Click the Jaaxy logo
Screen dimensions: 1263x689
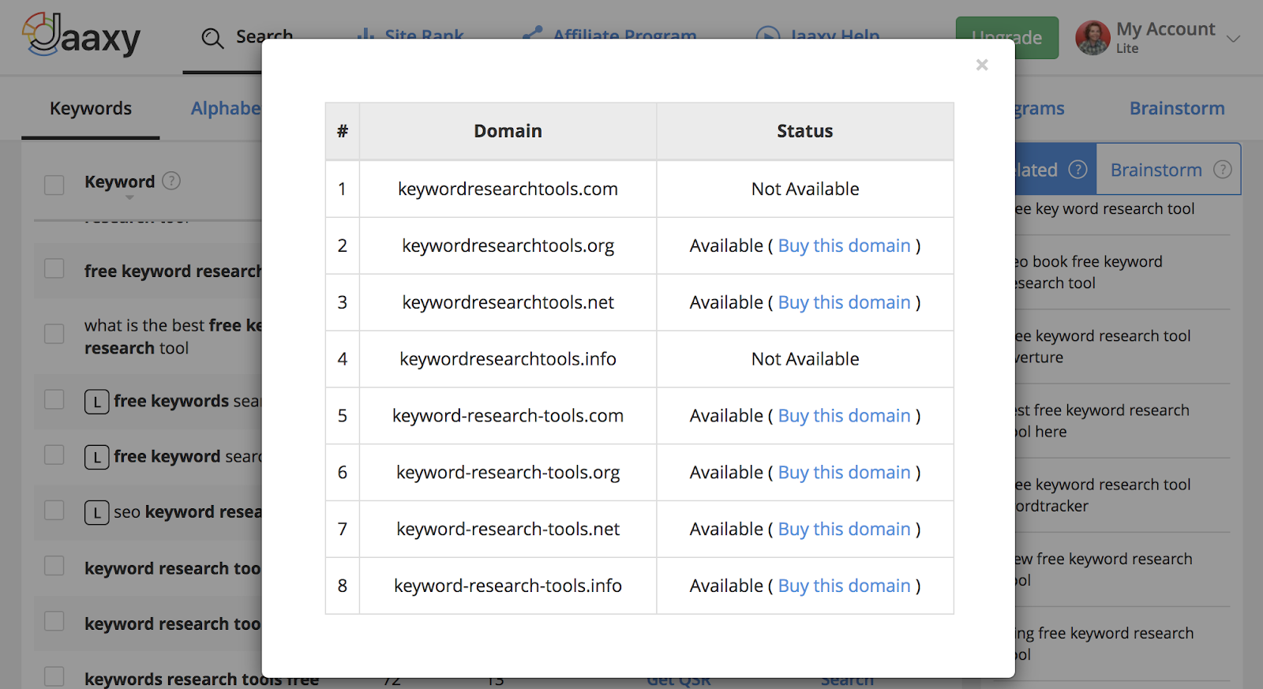tap(81, 36)
